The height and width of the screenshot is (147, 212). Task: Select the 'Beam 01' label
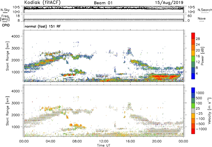(x=103, y=3)
